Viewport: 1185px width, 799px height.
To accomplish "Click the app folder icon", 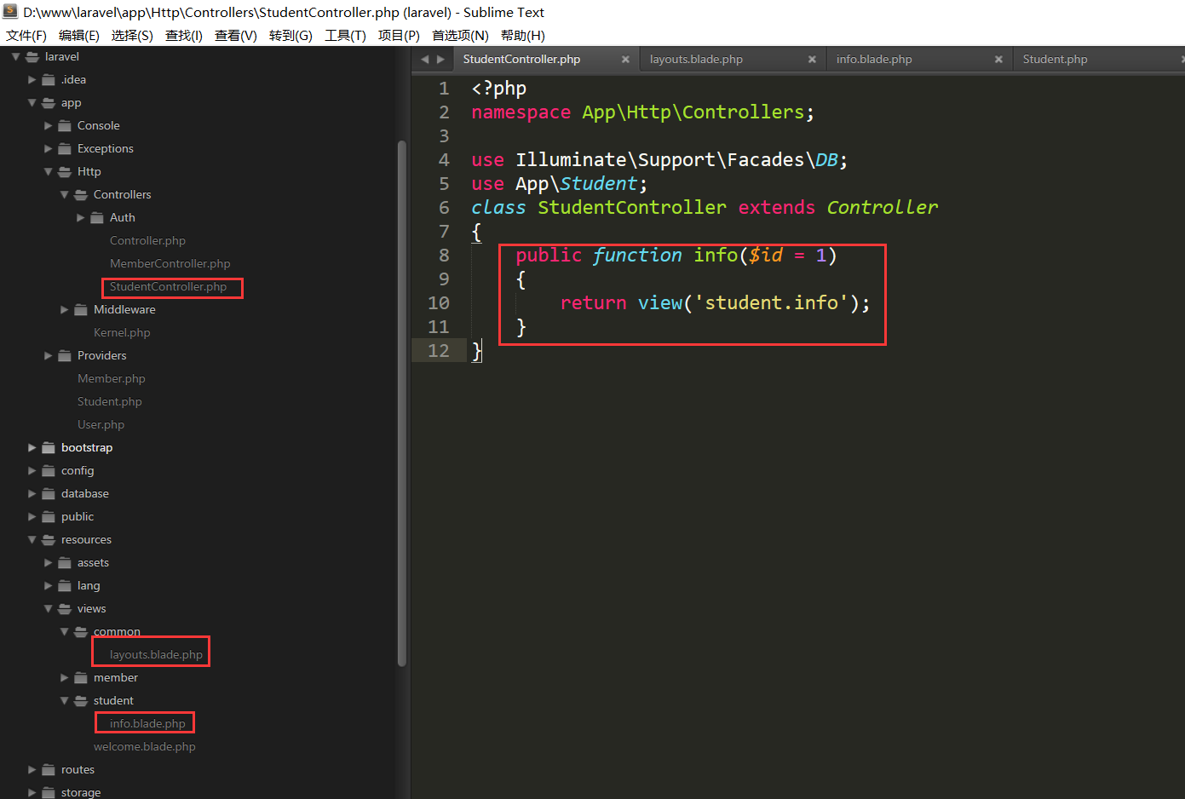I will point(49,102).
